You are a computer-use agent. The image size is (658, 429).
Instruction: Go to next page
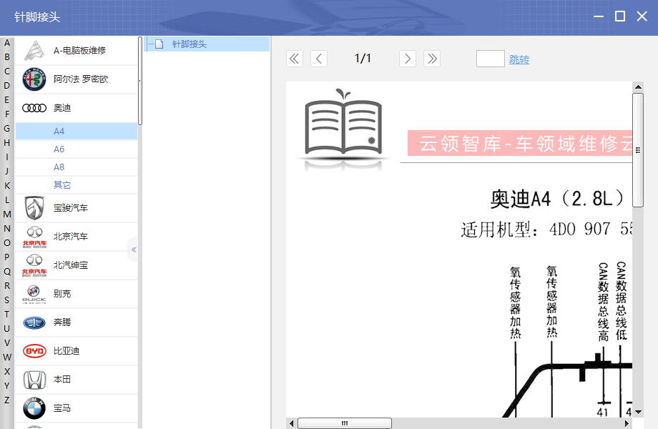point(408,59)
